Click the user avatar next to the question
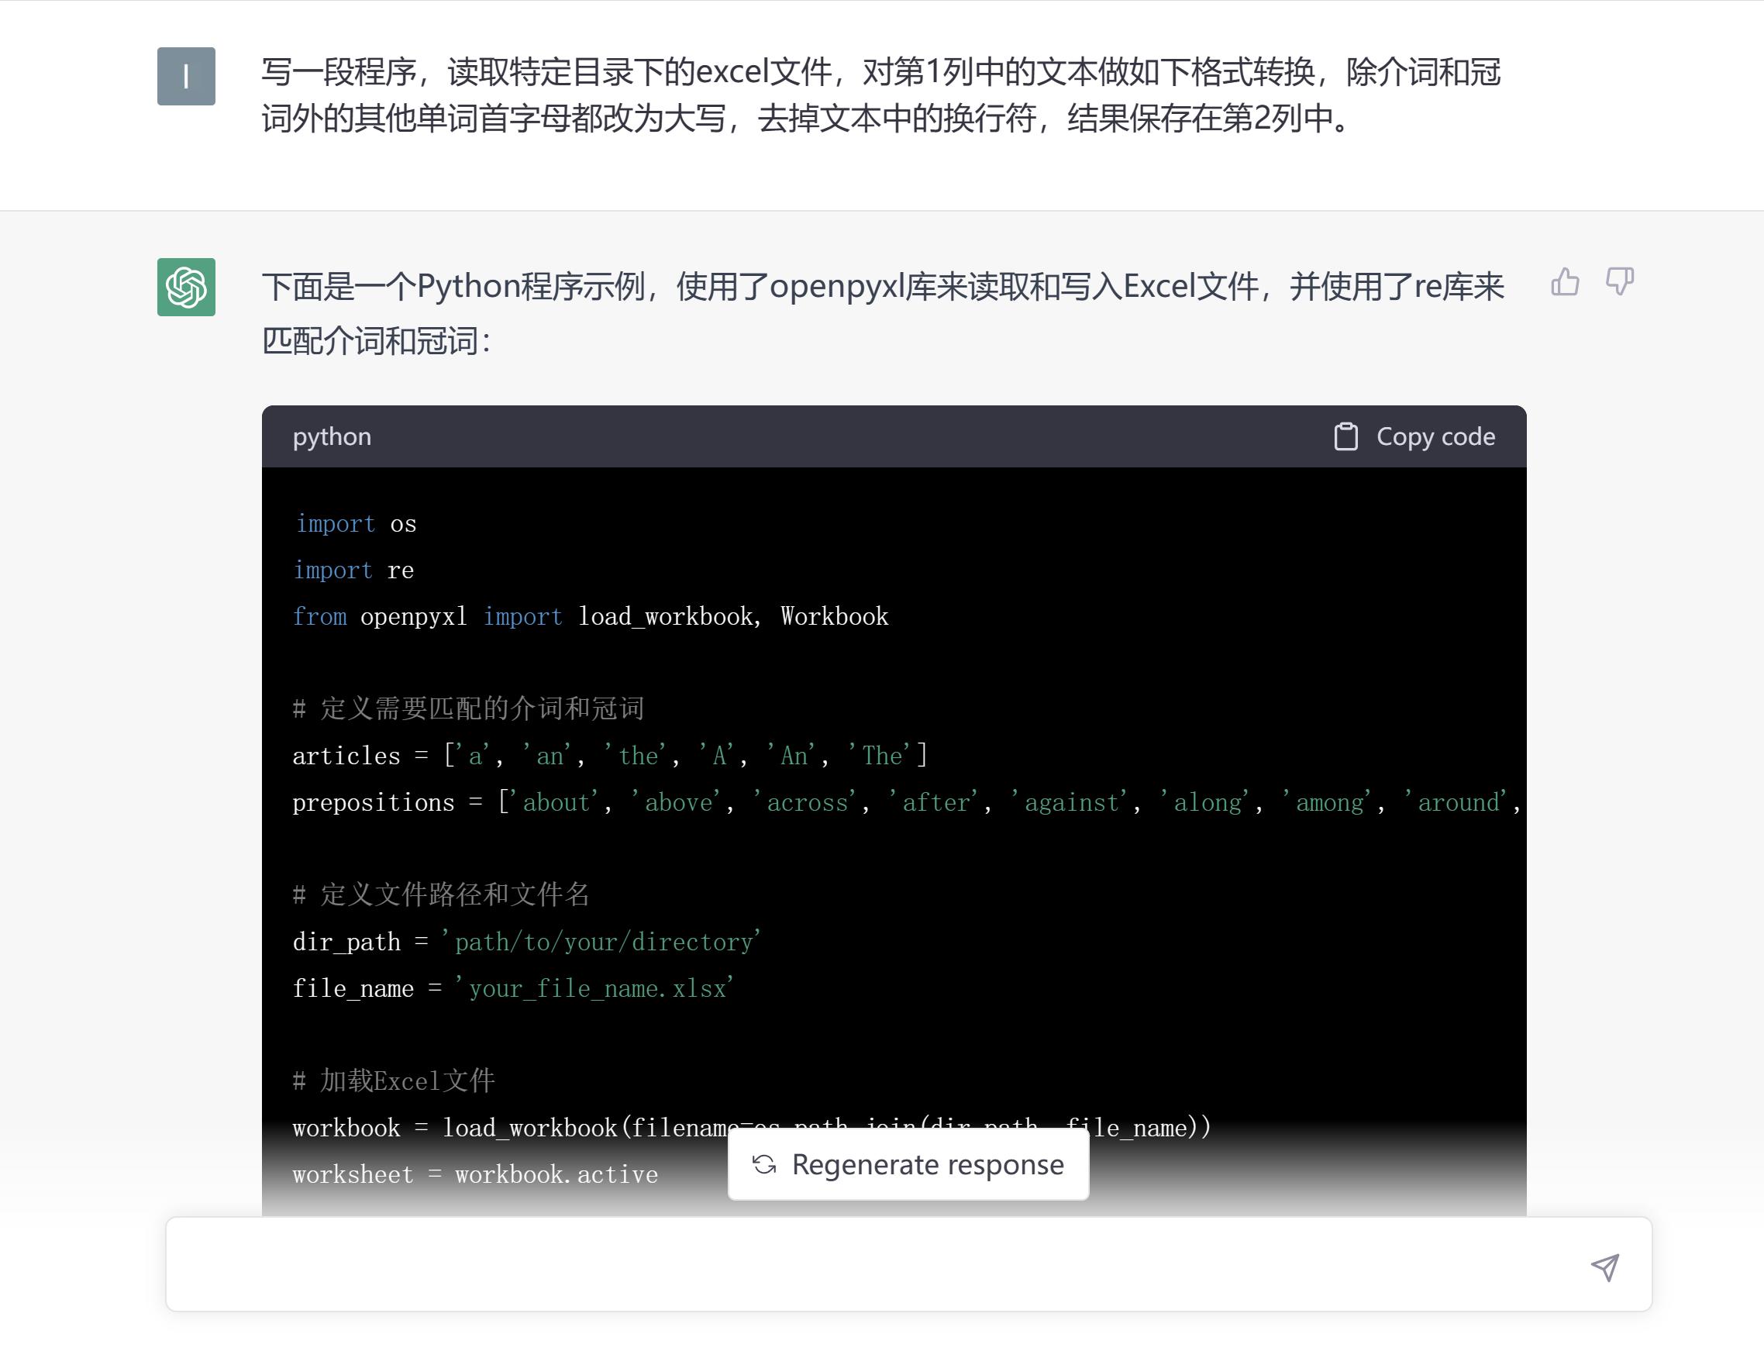Image resolution: width=1764 pixels, height=1358 pixels. coord(185,77)
